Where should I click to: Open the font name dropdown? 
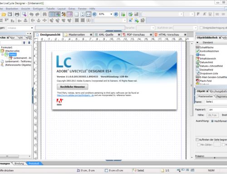point(181,14)
